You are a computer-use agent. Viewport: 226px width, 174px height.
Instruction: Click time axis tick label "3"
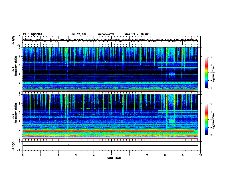[76, 155]
